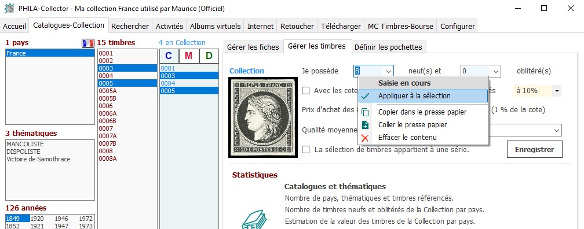
Task: Click the green D dispoliste button
Action: [x=209, y=56]
